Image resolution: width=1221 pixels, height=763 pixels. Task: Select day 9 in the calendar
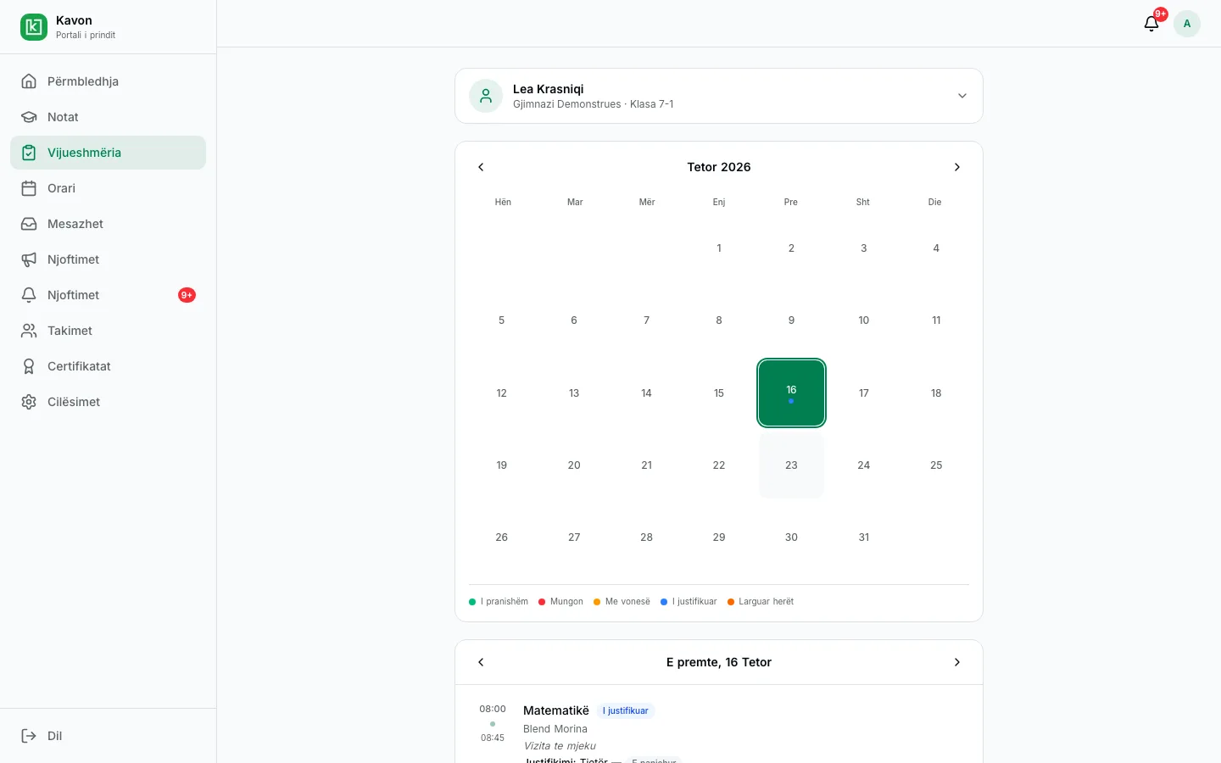791,320
